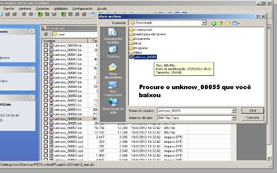Select the unknow_00055 file in dialog

143,57
